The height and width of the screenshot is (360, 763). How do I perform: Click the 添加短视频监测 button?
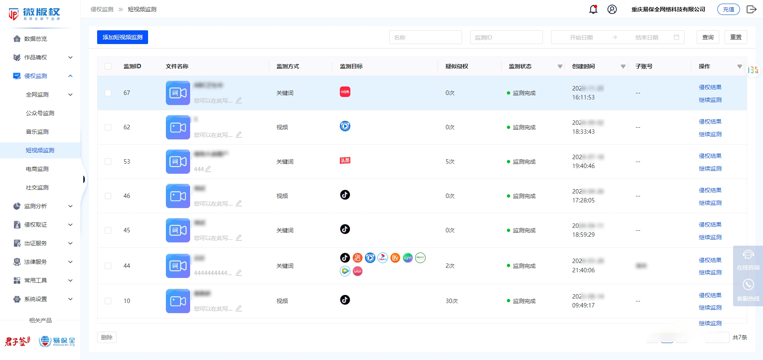click(123, 37)
